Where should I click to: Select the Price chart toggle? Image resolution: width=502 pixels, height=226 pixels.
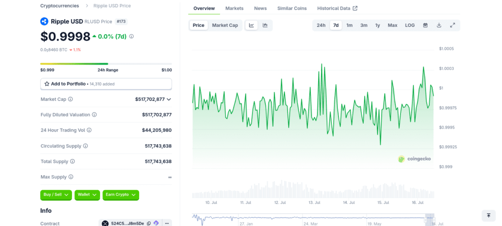tap(199, 25)
